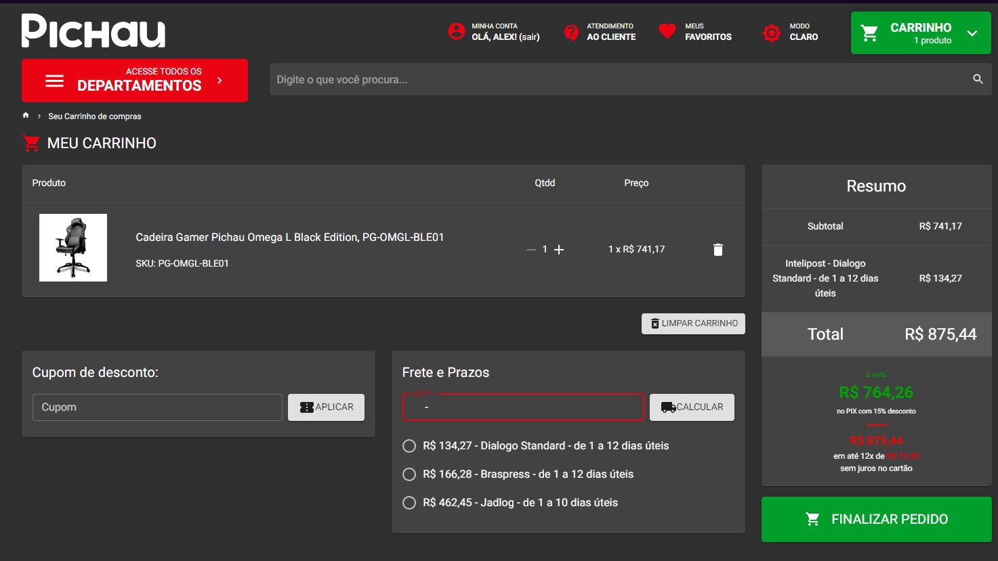The image size is (998, 561).
Task: Click the Subtotal R$ 741,17 value
Action: pos(940,226)
